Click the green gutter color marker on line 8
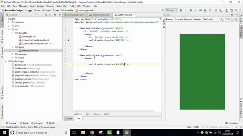The width and height of the screenshot is (243, 136). coord(68,40)
